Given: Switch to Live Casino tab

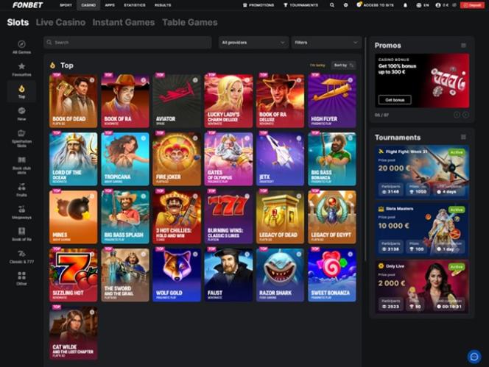Looking at the screenshot, I should click(x=60, y=22).
